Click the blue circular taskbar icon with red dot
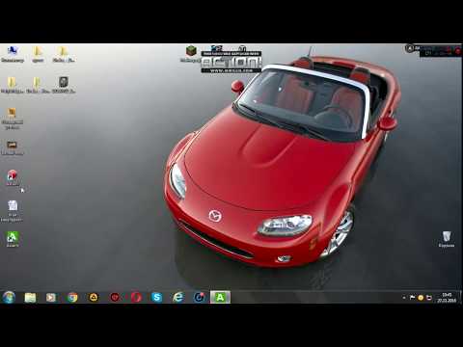463x347 pixels. pyautogui.click(x=200, y=298)
